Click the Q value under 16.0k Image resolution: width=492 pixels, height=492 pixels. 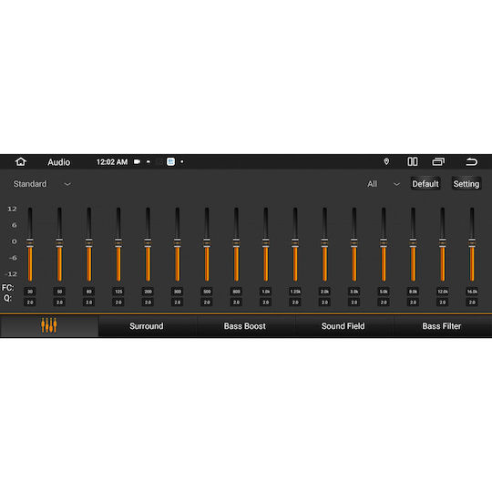pos(472,302)
